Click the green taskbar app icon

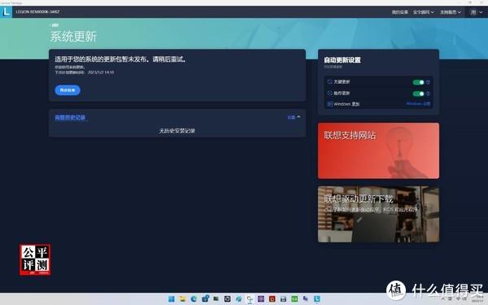[x=294, y=298]
